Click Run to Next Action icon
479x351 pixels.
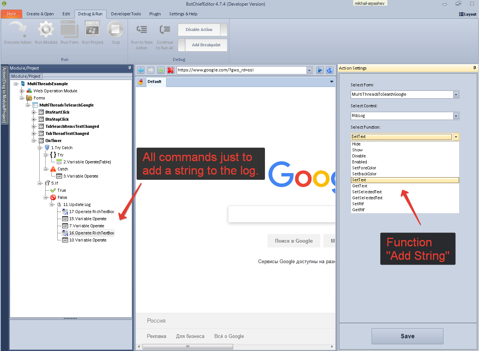(142, 30)
